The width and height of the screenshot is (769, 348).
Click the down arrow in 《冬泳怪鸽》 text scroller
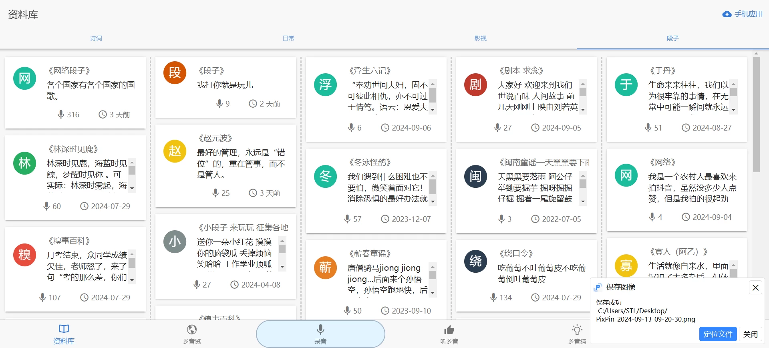click(433, 201)
